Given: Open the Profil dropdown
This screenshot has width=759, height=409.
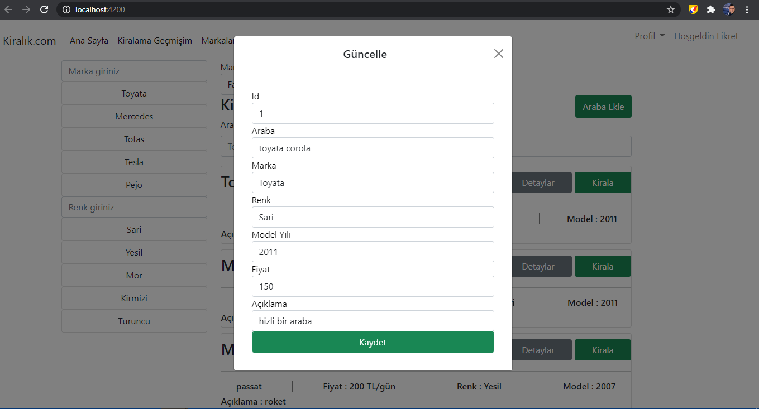Looking at the screenshot, I should point(649,36).
